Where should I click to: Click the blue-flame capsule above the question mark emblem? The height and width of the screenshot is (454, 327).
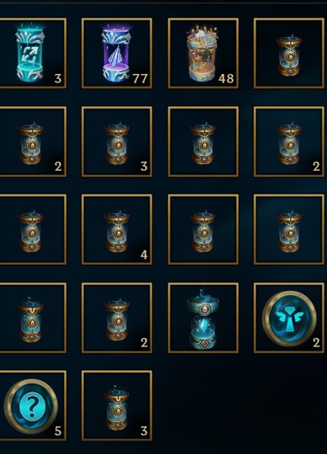click(x=31, y=318)
